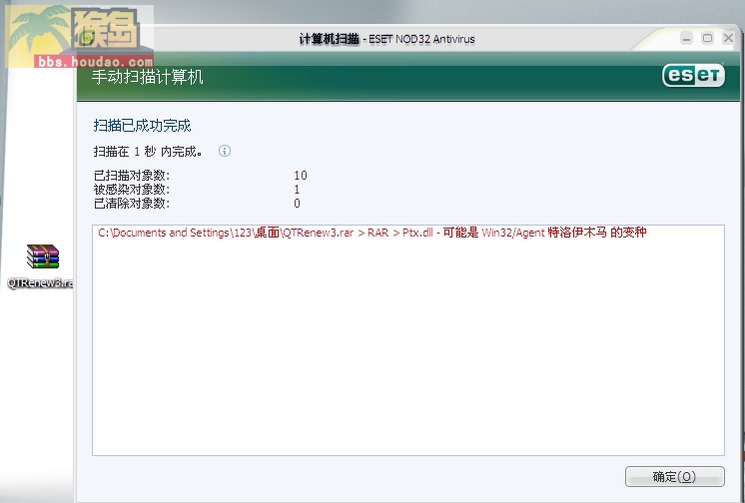The image size is (745, 503).
Task: Click the 计算机扫描 window title text
Action: (329, 39)
